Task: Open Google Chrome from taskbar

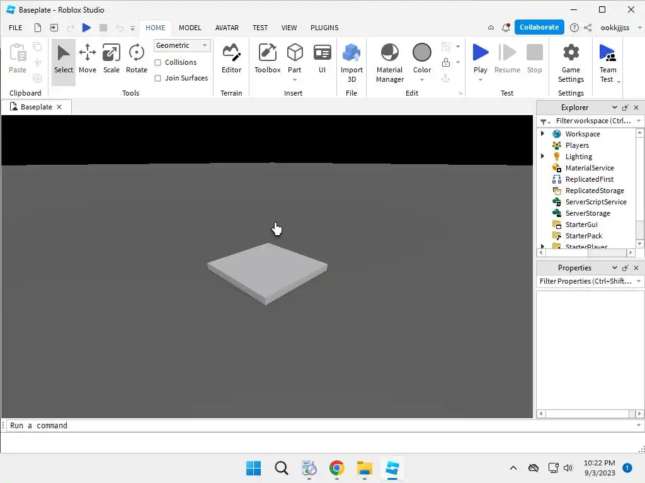Action: [336, 468]
